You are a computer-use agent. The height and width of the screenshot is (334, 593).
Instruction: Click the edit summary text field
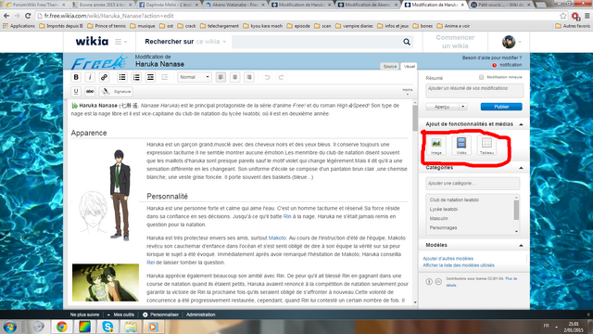(474, 91)
